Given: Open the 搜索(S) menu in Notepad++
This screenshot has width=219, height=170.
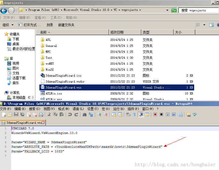Looking at the screenshot, I should click(35, 109).
